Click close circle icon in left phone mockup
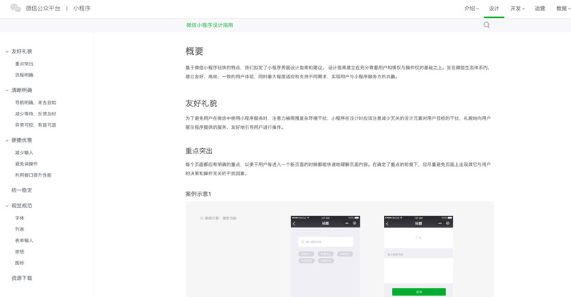This screenshot has height=297, width=571. (x=355, y=223)
